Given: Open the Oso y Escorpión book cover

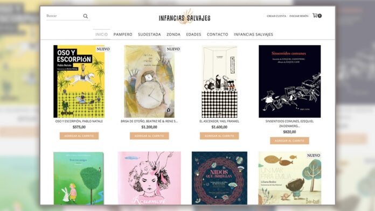Looking at the screenshot, I should tap(79, 81).
